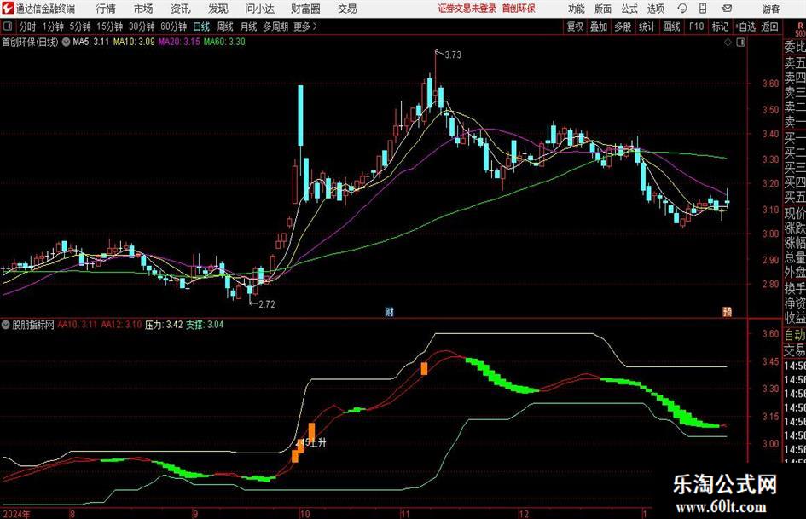Image resolution: width=806 pixels, height=519 pixels.
Task: Click AA12: 3.10 indicator label
Action: coord(121,325)
